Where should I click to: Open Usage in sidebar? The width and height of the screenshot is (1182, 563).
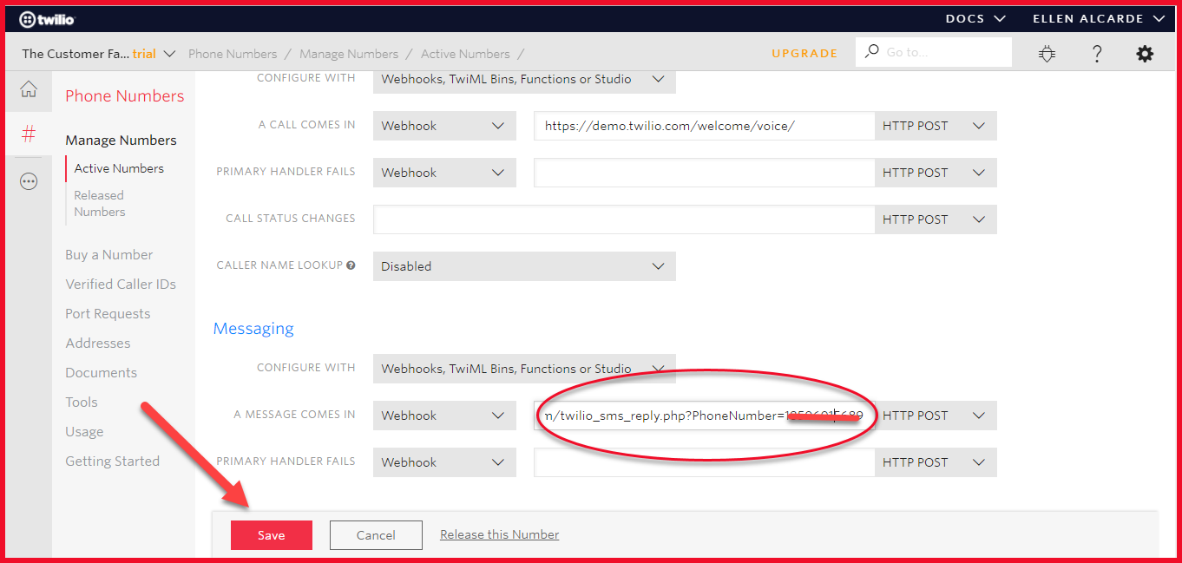tap(84, 432)
